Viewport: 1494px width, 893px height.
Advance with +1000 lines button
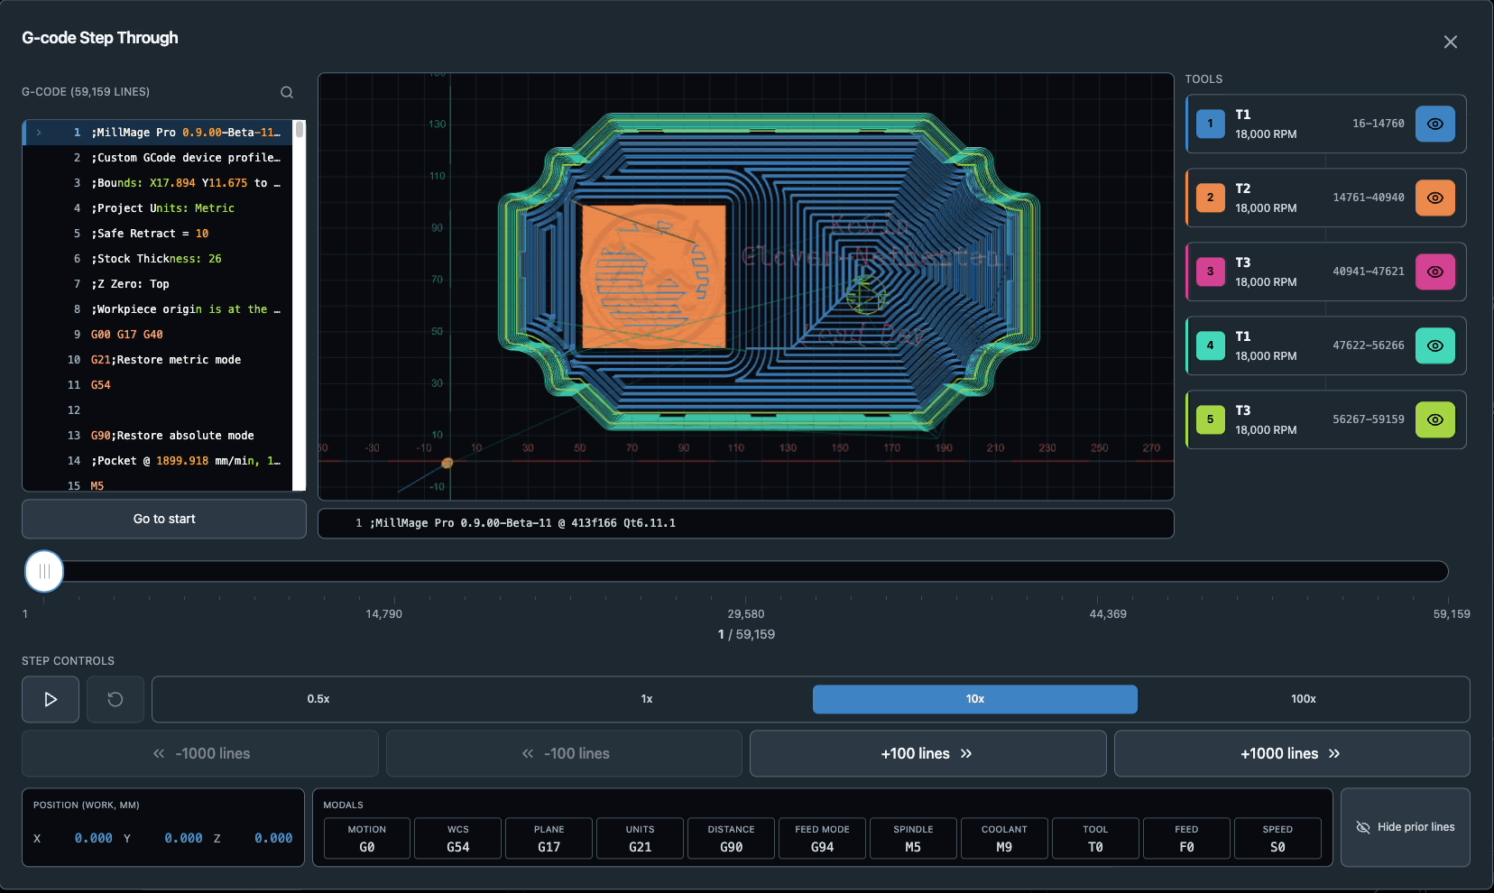click(x=1292, y=753)
